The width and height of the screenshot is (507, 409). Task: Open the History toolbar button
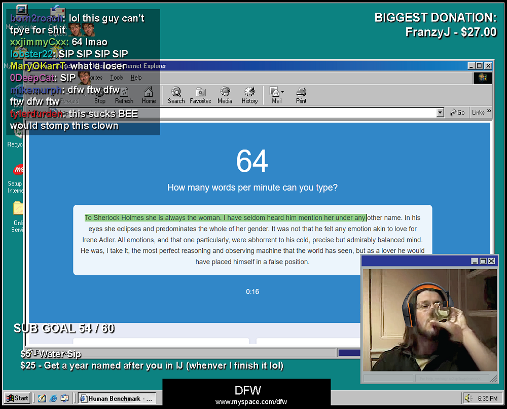pos(249,95)
